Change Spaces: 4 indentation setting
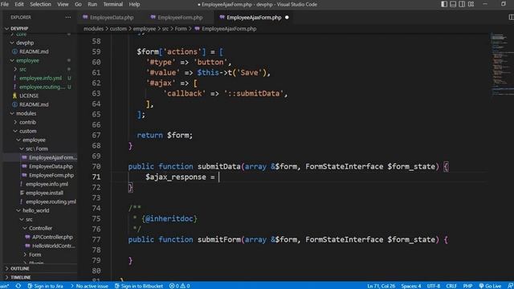 (410, 286)
